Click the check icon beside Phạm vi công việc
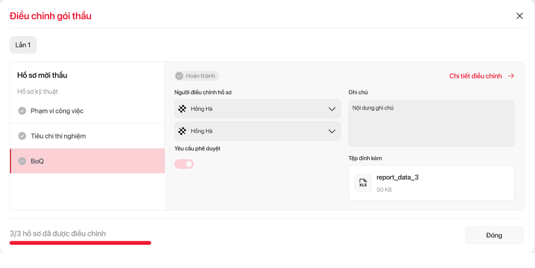The width and height of the screenshot is (535, 268). pyautogui.click(x=22, y=111)
